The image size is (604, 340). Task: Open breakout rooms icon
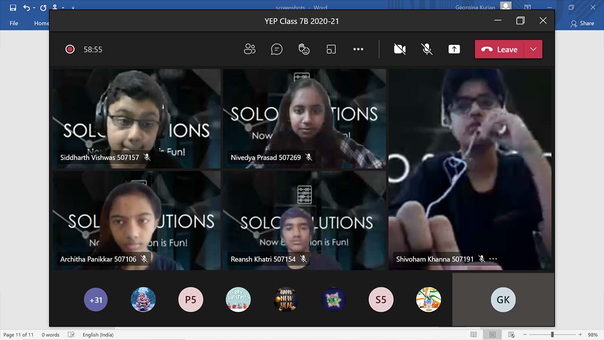click(331, 49)
